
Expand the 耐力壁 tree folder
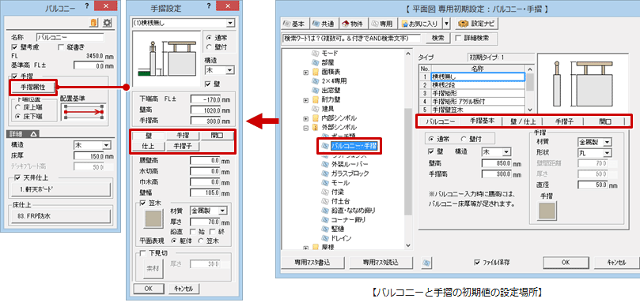305,99
